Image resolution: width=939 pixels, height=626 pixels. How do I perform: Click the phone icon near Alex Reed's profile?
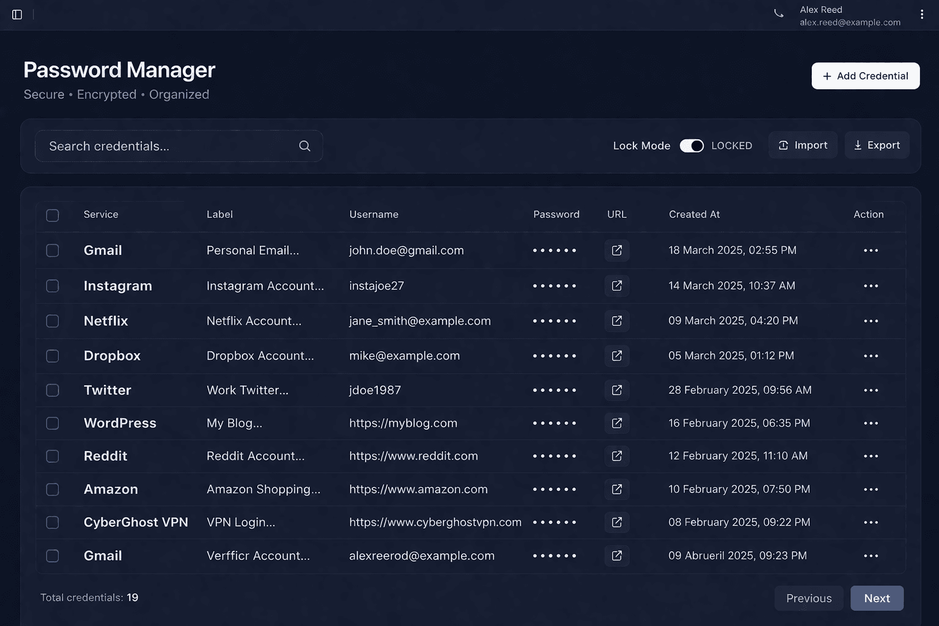(x=778, y=13)
